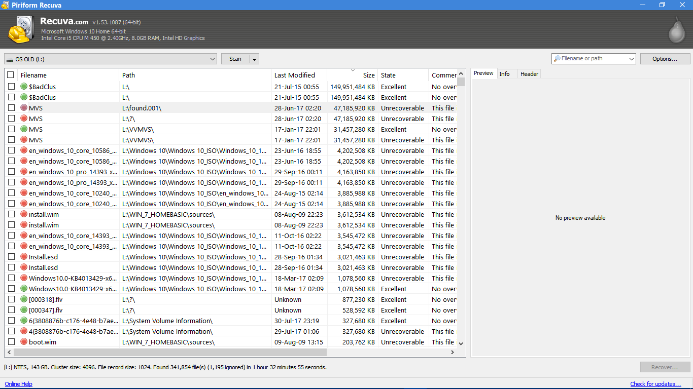The image size is (693, 389).
Task: Click the red dot next to boot.wim
Action: [x=24, y=342]
